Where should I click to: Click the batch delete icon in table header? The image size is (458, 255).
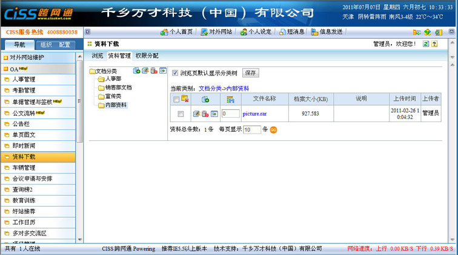[185, 99]
